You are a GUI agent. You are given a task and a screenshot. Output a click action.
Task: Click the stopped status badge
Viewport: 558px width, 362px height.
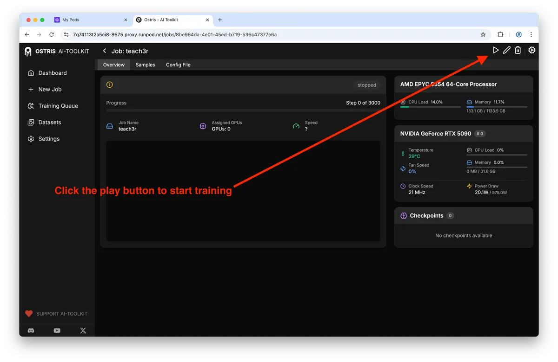367,85
